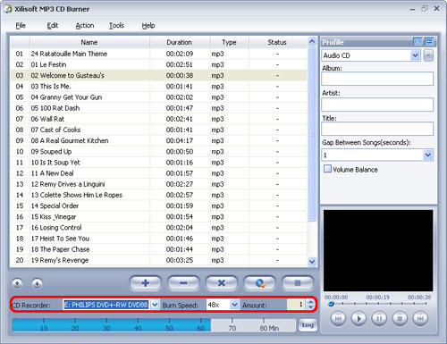Click the Title input field
This screenshot has width=447, height=344.
[x=377, y=129]
